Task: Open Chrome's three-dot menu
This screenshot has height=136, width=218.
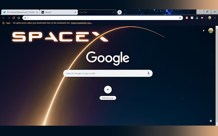Action: [x=215, y=18]
